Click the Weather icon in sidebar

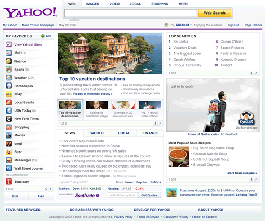9,78
